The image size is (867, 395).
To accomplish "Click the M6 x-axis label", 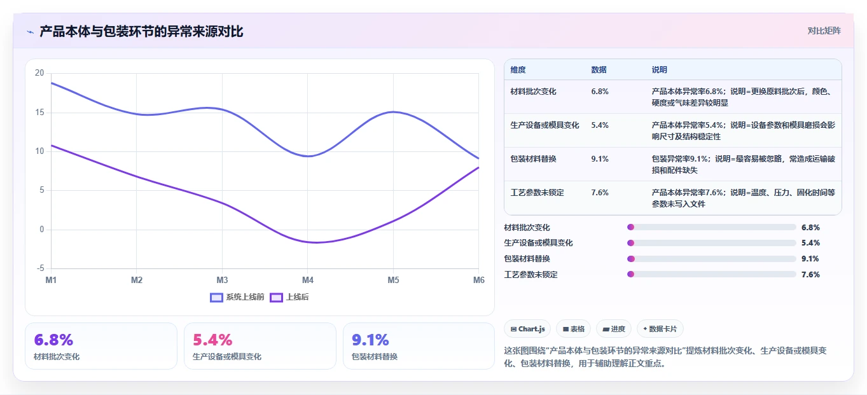I will [478, 280].
